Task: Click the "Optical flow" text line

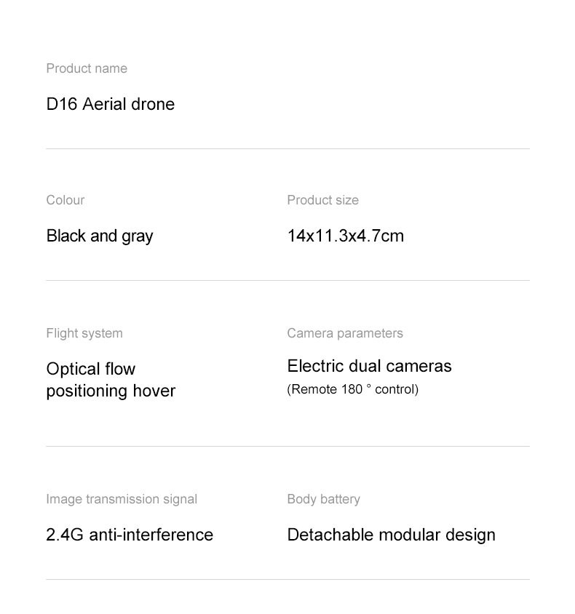Action: pyautogui.click(x=91, y=369)
